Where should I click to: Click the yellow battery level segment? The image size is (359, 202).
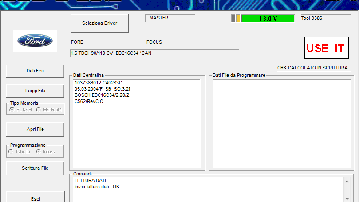pyautogui.click(x=238, y=18)
